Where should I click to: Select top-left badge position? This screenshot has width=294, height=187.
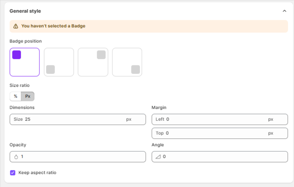coord(25,62)
